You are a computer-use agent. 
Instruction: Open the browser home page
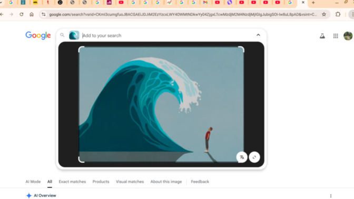(x=32, y=14)
